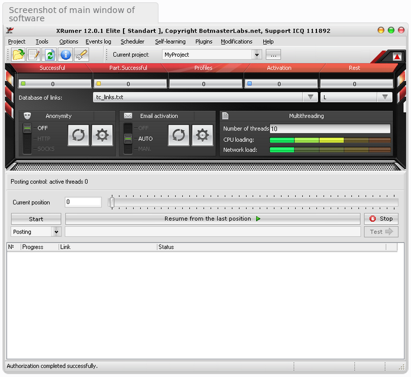Click the Profiles counter value field
The image size is (411, 377).
pyautogui.click(x=206, y=84)
